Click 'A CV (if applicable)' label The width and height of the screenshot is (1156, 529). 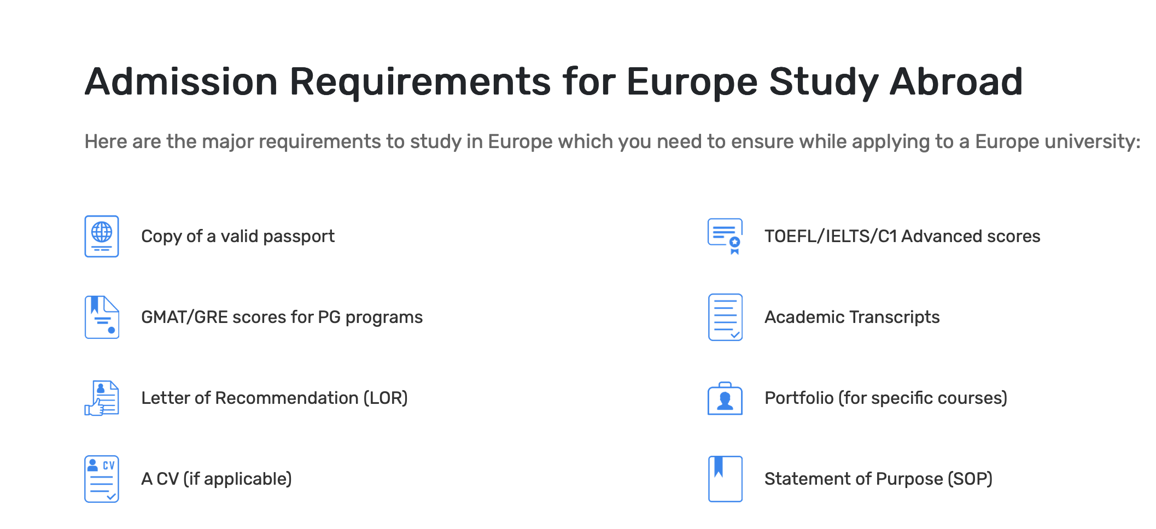click(x=217, y=479)
